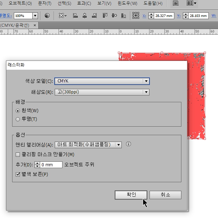Click vertical align bottom icon
The image size is (218, 218).
click(124, 16)
